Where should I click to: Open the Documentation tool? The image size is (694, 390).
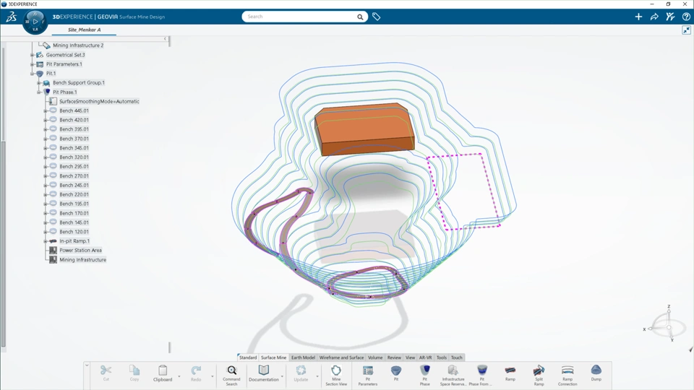click(263, 373)
